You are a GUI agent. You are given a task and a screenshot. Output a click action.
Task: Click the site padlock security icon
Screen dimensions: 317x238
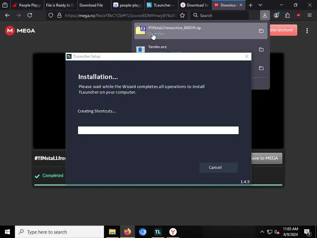(x=59, y=15)
